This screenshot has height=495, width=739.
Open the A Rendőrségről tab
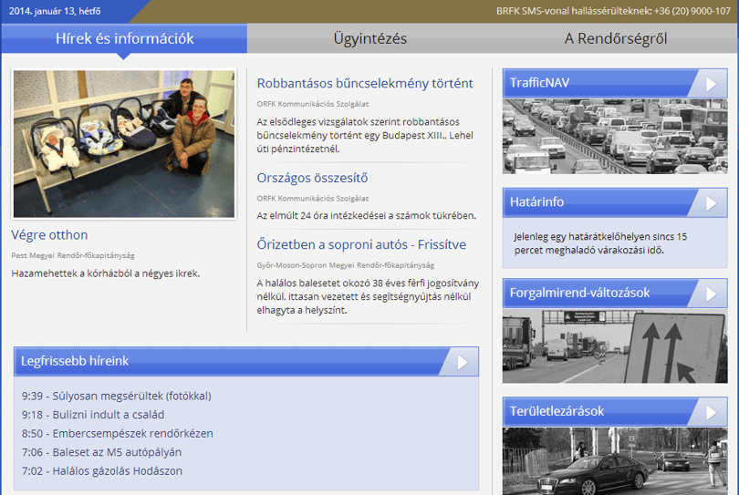click(x=616, y=38)
